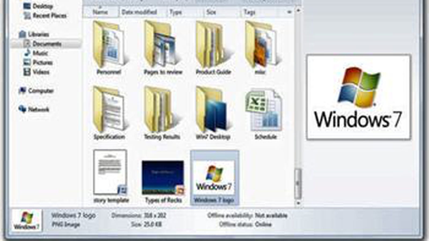Select the Types of Rocks presentation
This screenshot has height=241, width=429.
click(x=163, y=182)
